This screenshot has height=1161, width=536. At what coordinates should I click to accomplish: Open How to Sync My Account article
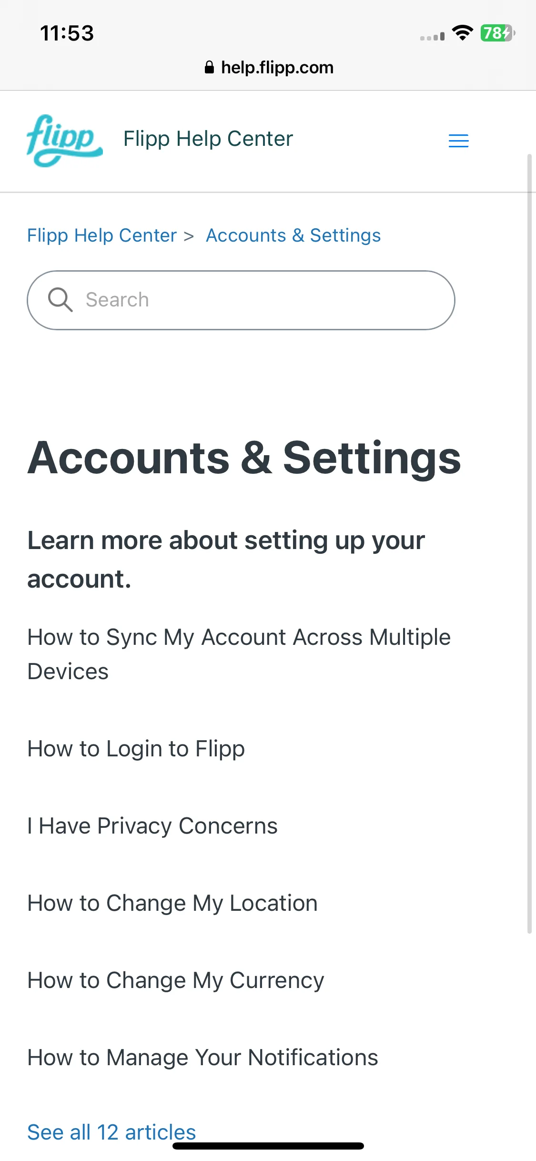click(x=239, y=654)
